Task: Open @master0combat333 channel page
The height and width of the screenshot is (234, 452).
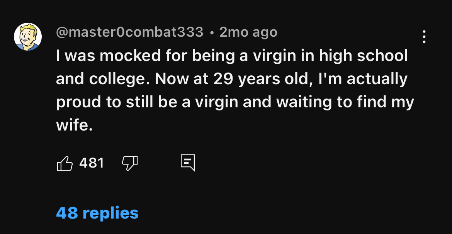Action: click(x=129, y=32)
